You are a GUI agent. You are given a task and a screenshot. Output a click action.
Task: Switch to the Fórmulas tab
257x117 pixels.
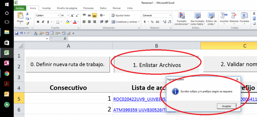(x=88, y=8)
